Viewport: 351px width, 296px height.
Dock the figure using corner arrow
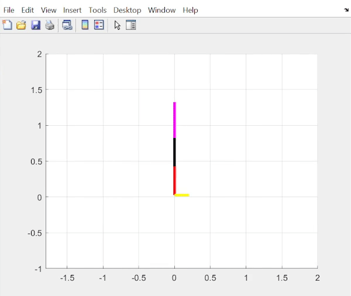click(346, 10)
